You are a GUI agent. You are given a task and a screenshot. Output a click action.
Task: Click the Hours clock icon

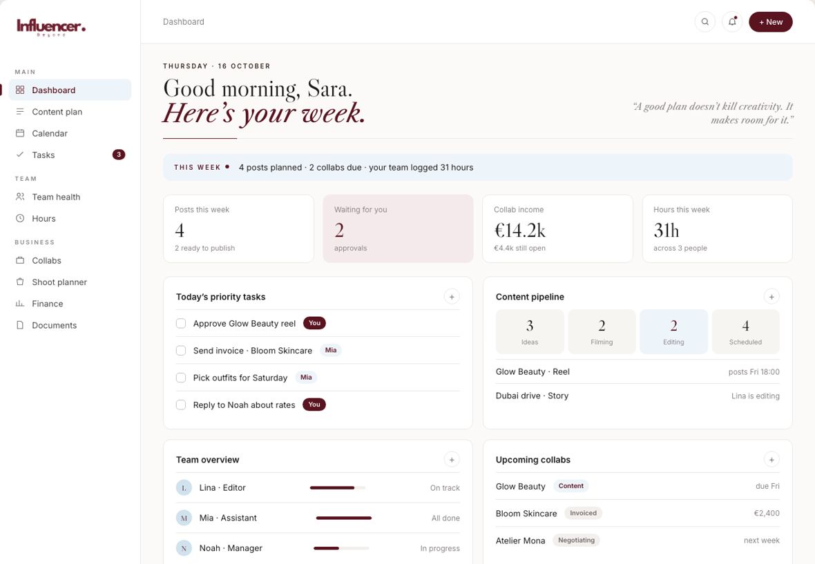coord(20,218)
